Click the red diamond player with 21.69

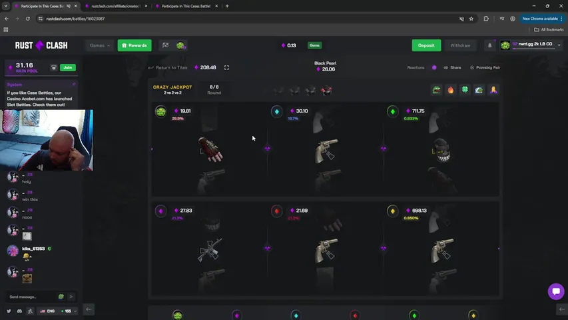(277, 211)
